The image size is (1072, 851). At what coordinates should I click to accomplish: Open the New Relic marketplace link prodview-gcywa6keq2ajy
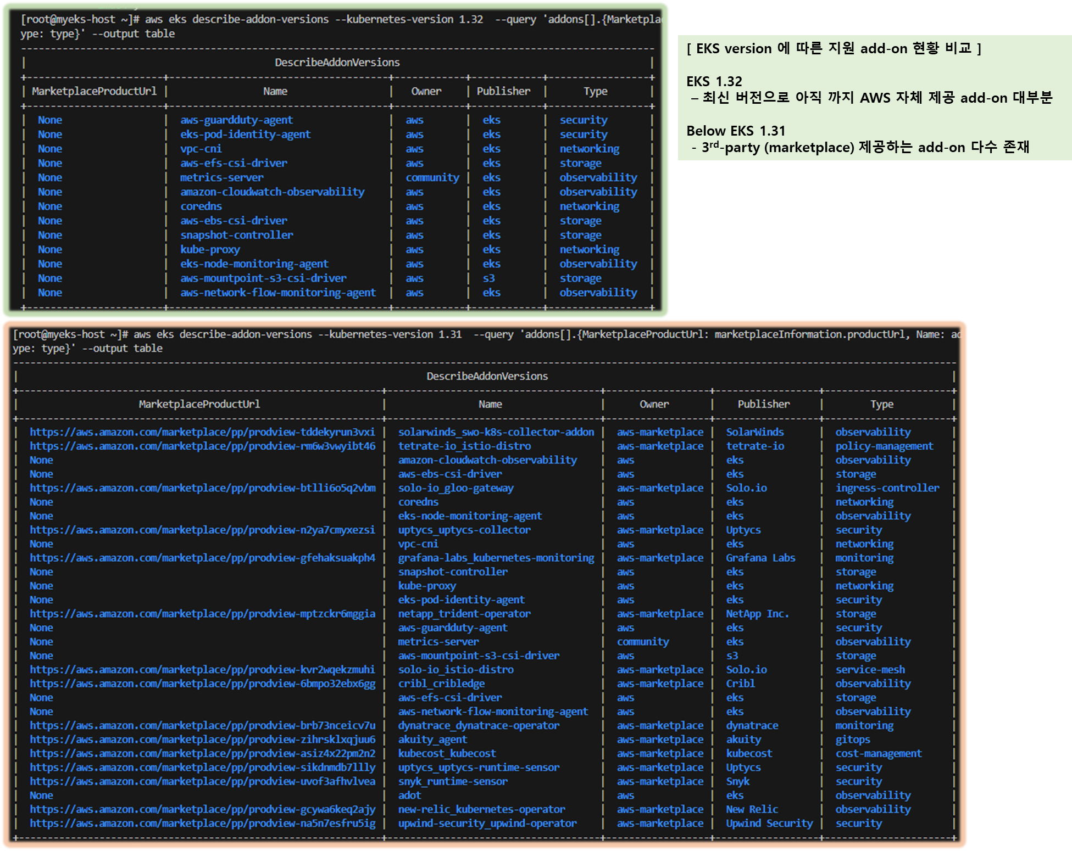pos(202,809)
